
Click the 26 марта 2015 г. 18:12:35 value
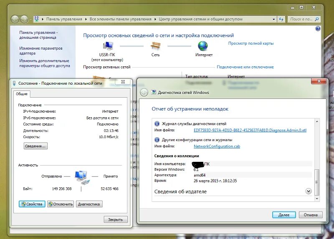pos(215,181)
